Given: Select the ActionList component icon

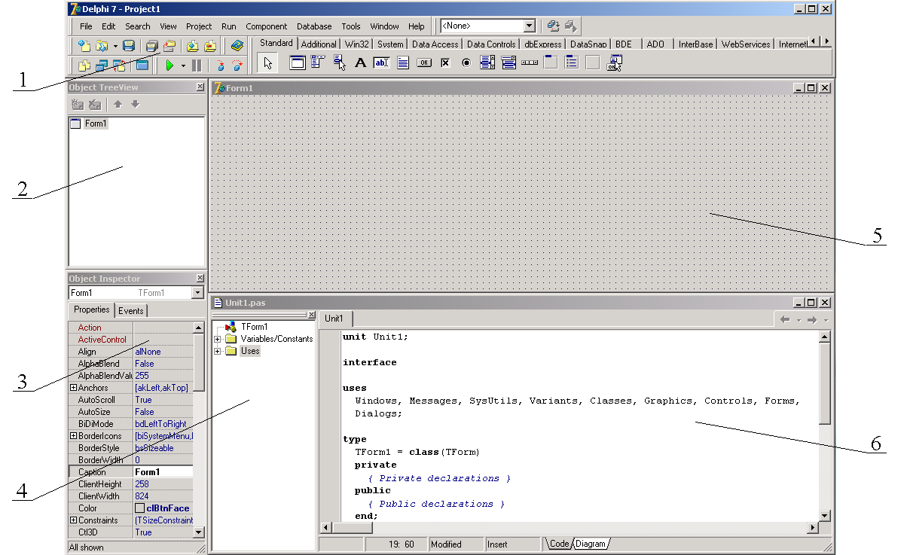Looking at the screenshot, I should coord(615,63).
